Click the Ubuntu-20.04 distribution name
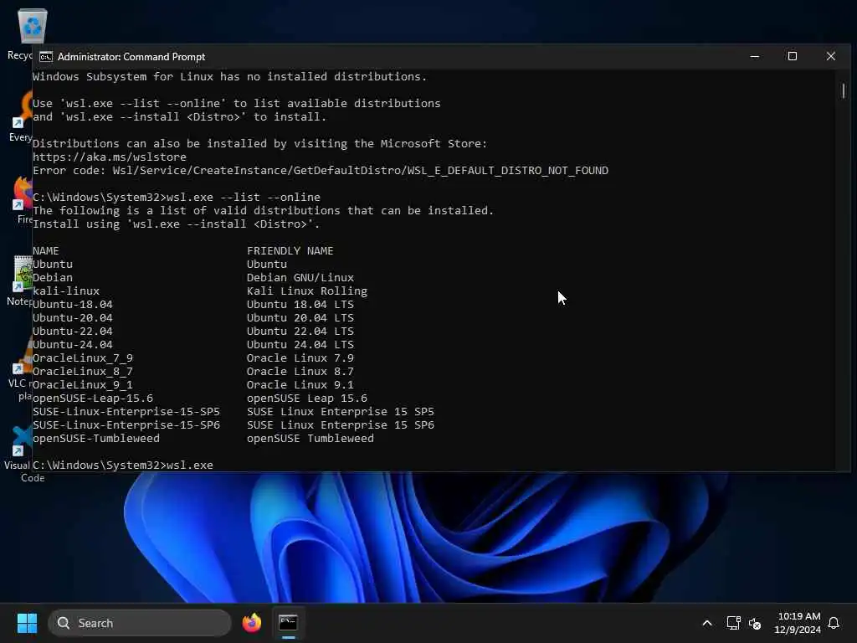 (x=73, y=317)
